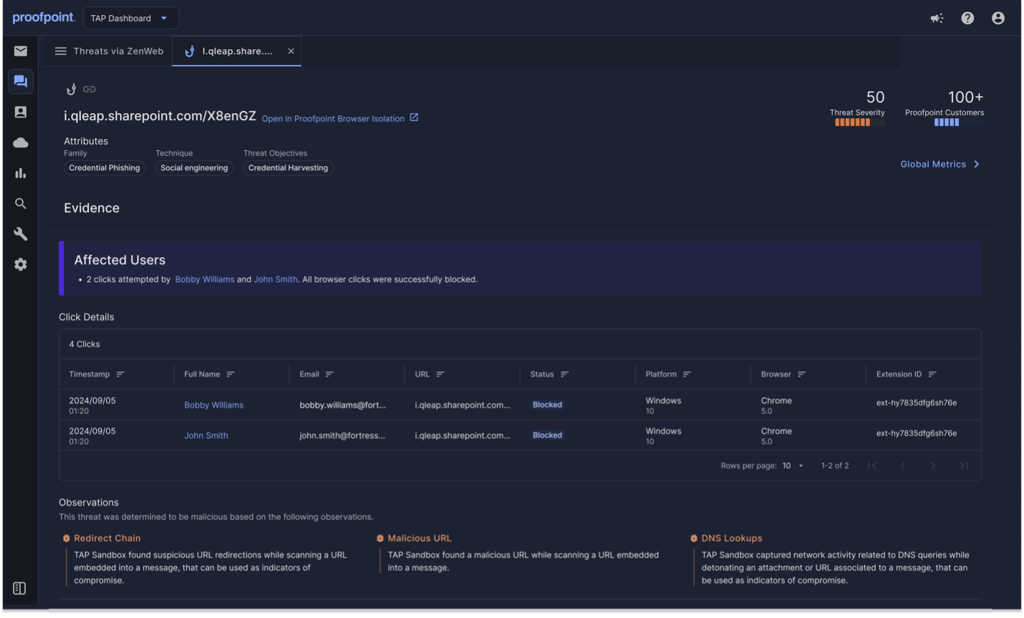Open the cloud threats sidebar icon
The height and width of the screenshot is (618, 1024).
tap(20, 142)
